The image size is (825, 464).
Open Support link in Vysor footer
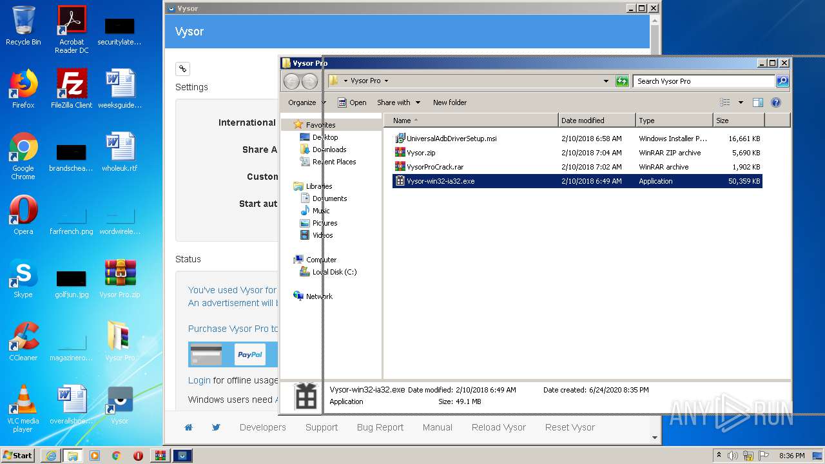322,427
